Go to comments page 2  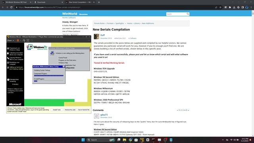tap(181, 110)
